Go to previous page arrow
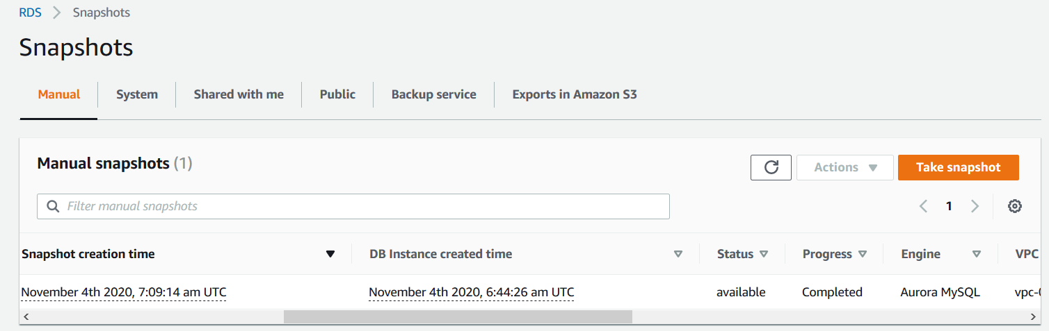The width and height of the screenshot is (1049, 331). [924, 206]
